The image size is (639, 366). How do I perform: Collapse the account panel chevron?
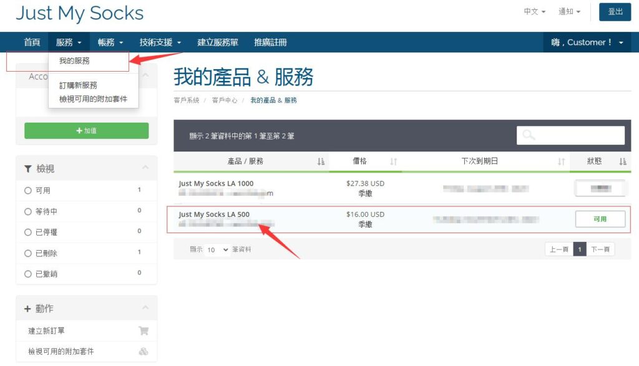[145, 75]
